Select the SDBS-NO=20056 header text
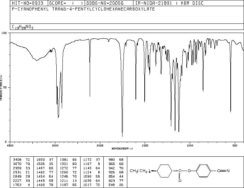This screenshot has height=188, width=244. point(105,3)
